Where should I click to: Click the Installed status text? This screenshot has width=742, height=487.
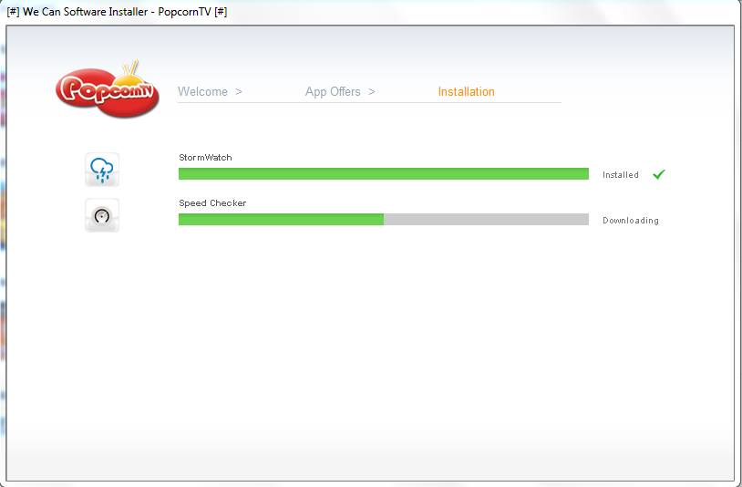coord(621,174)
